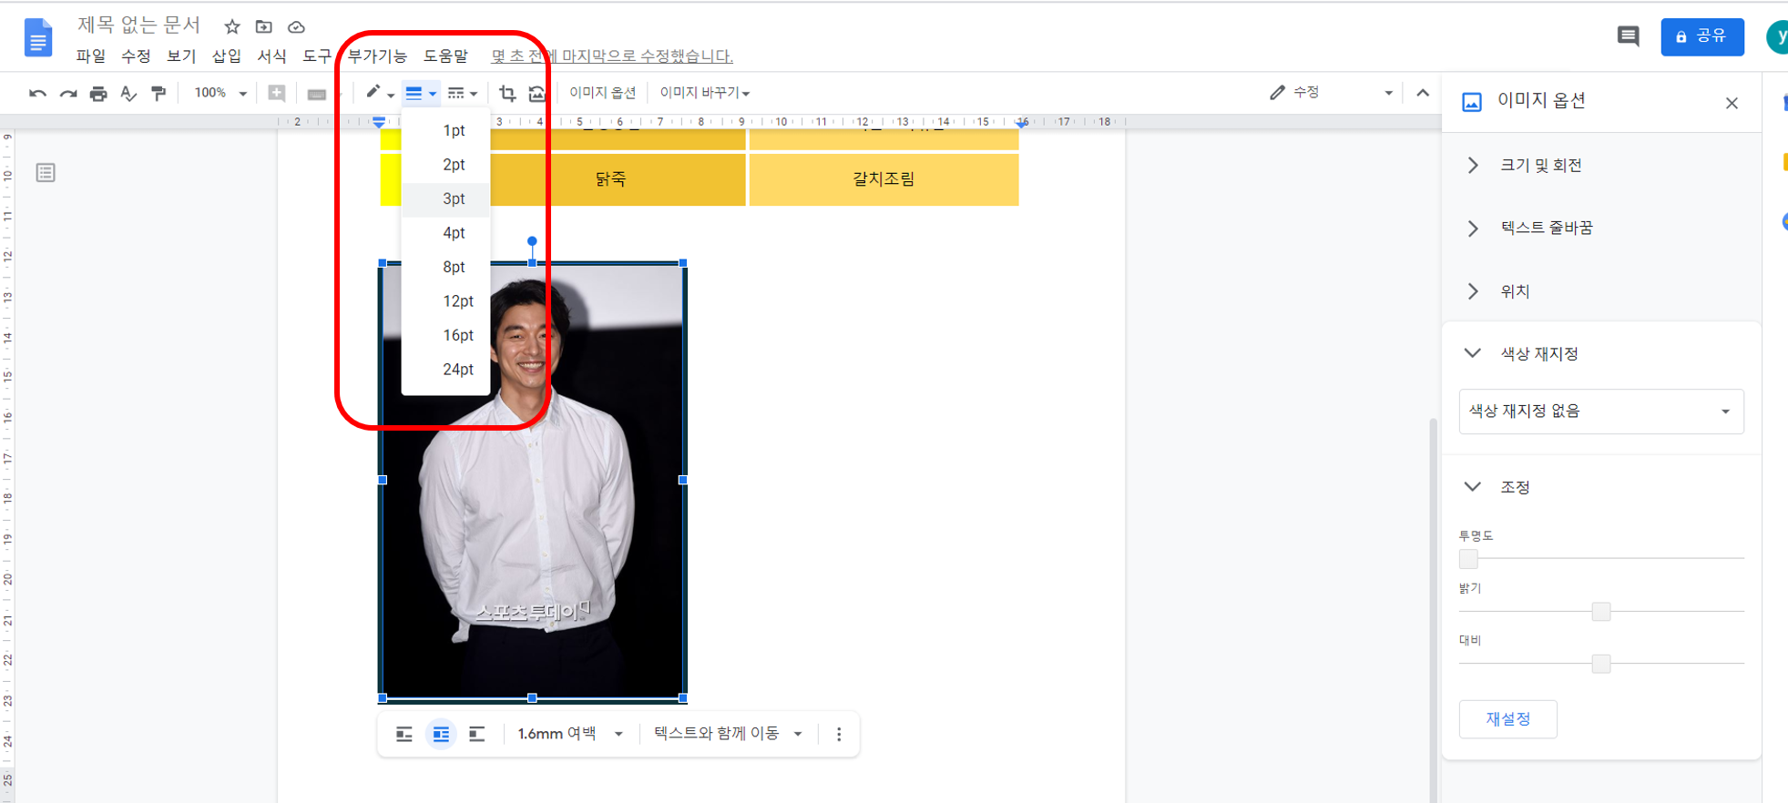Viewport: 1788px width, 803px height.
Task: Check the cloud save status icon
Action: coord(296,26)
